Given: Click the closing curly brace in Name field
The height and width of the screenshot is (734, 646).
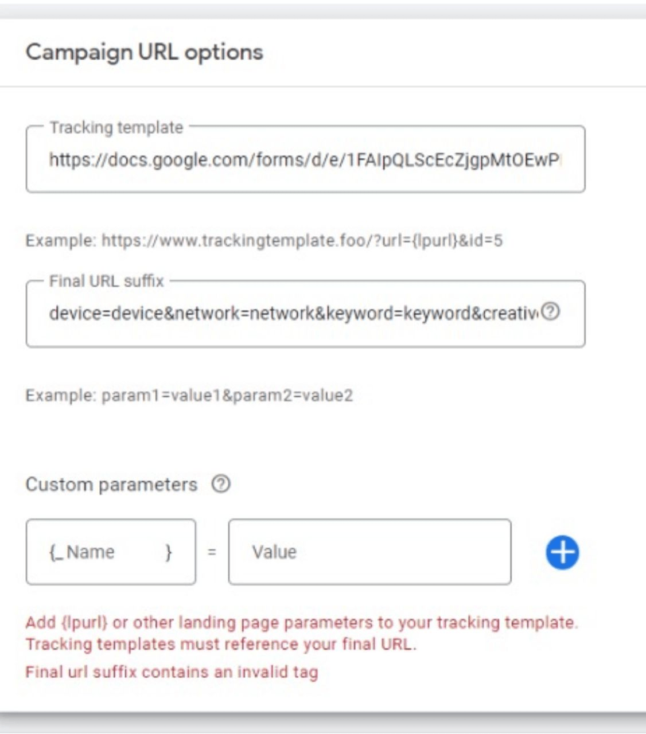Looking at the screenshot, I should (169, 552).
